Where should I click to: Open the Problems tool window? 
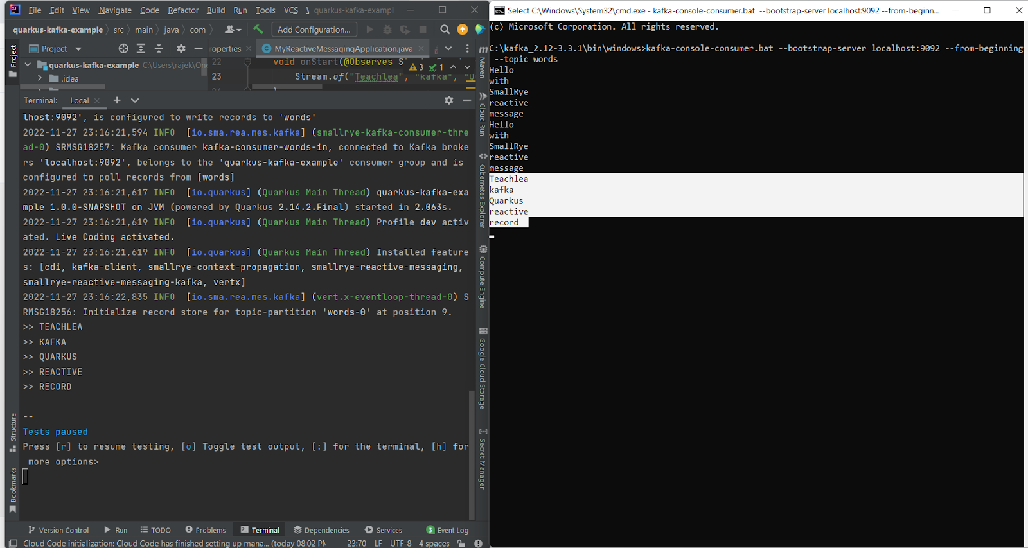(x=206, y=530)
